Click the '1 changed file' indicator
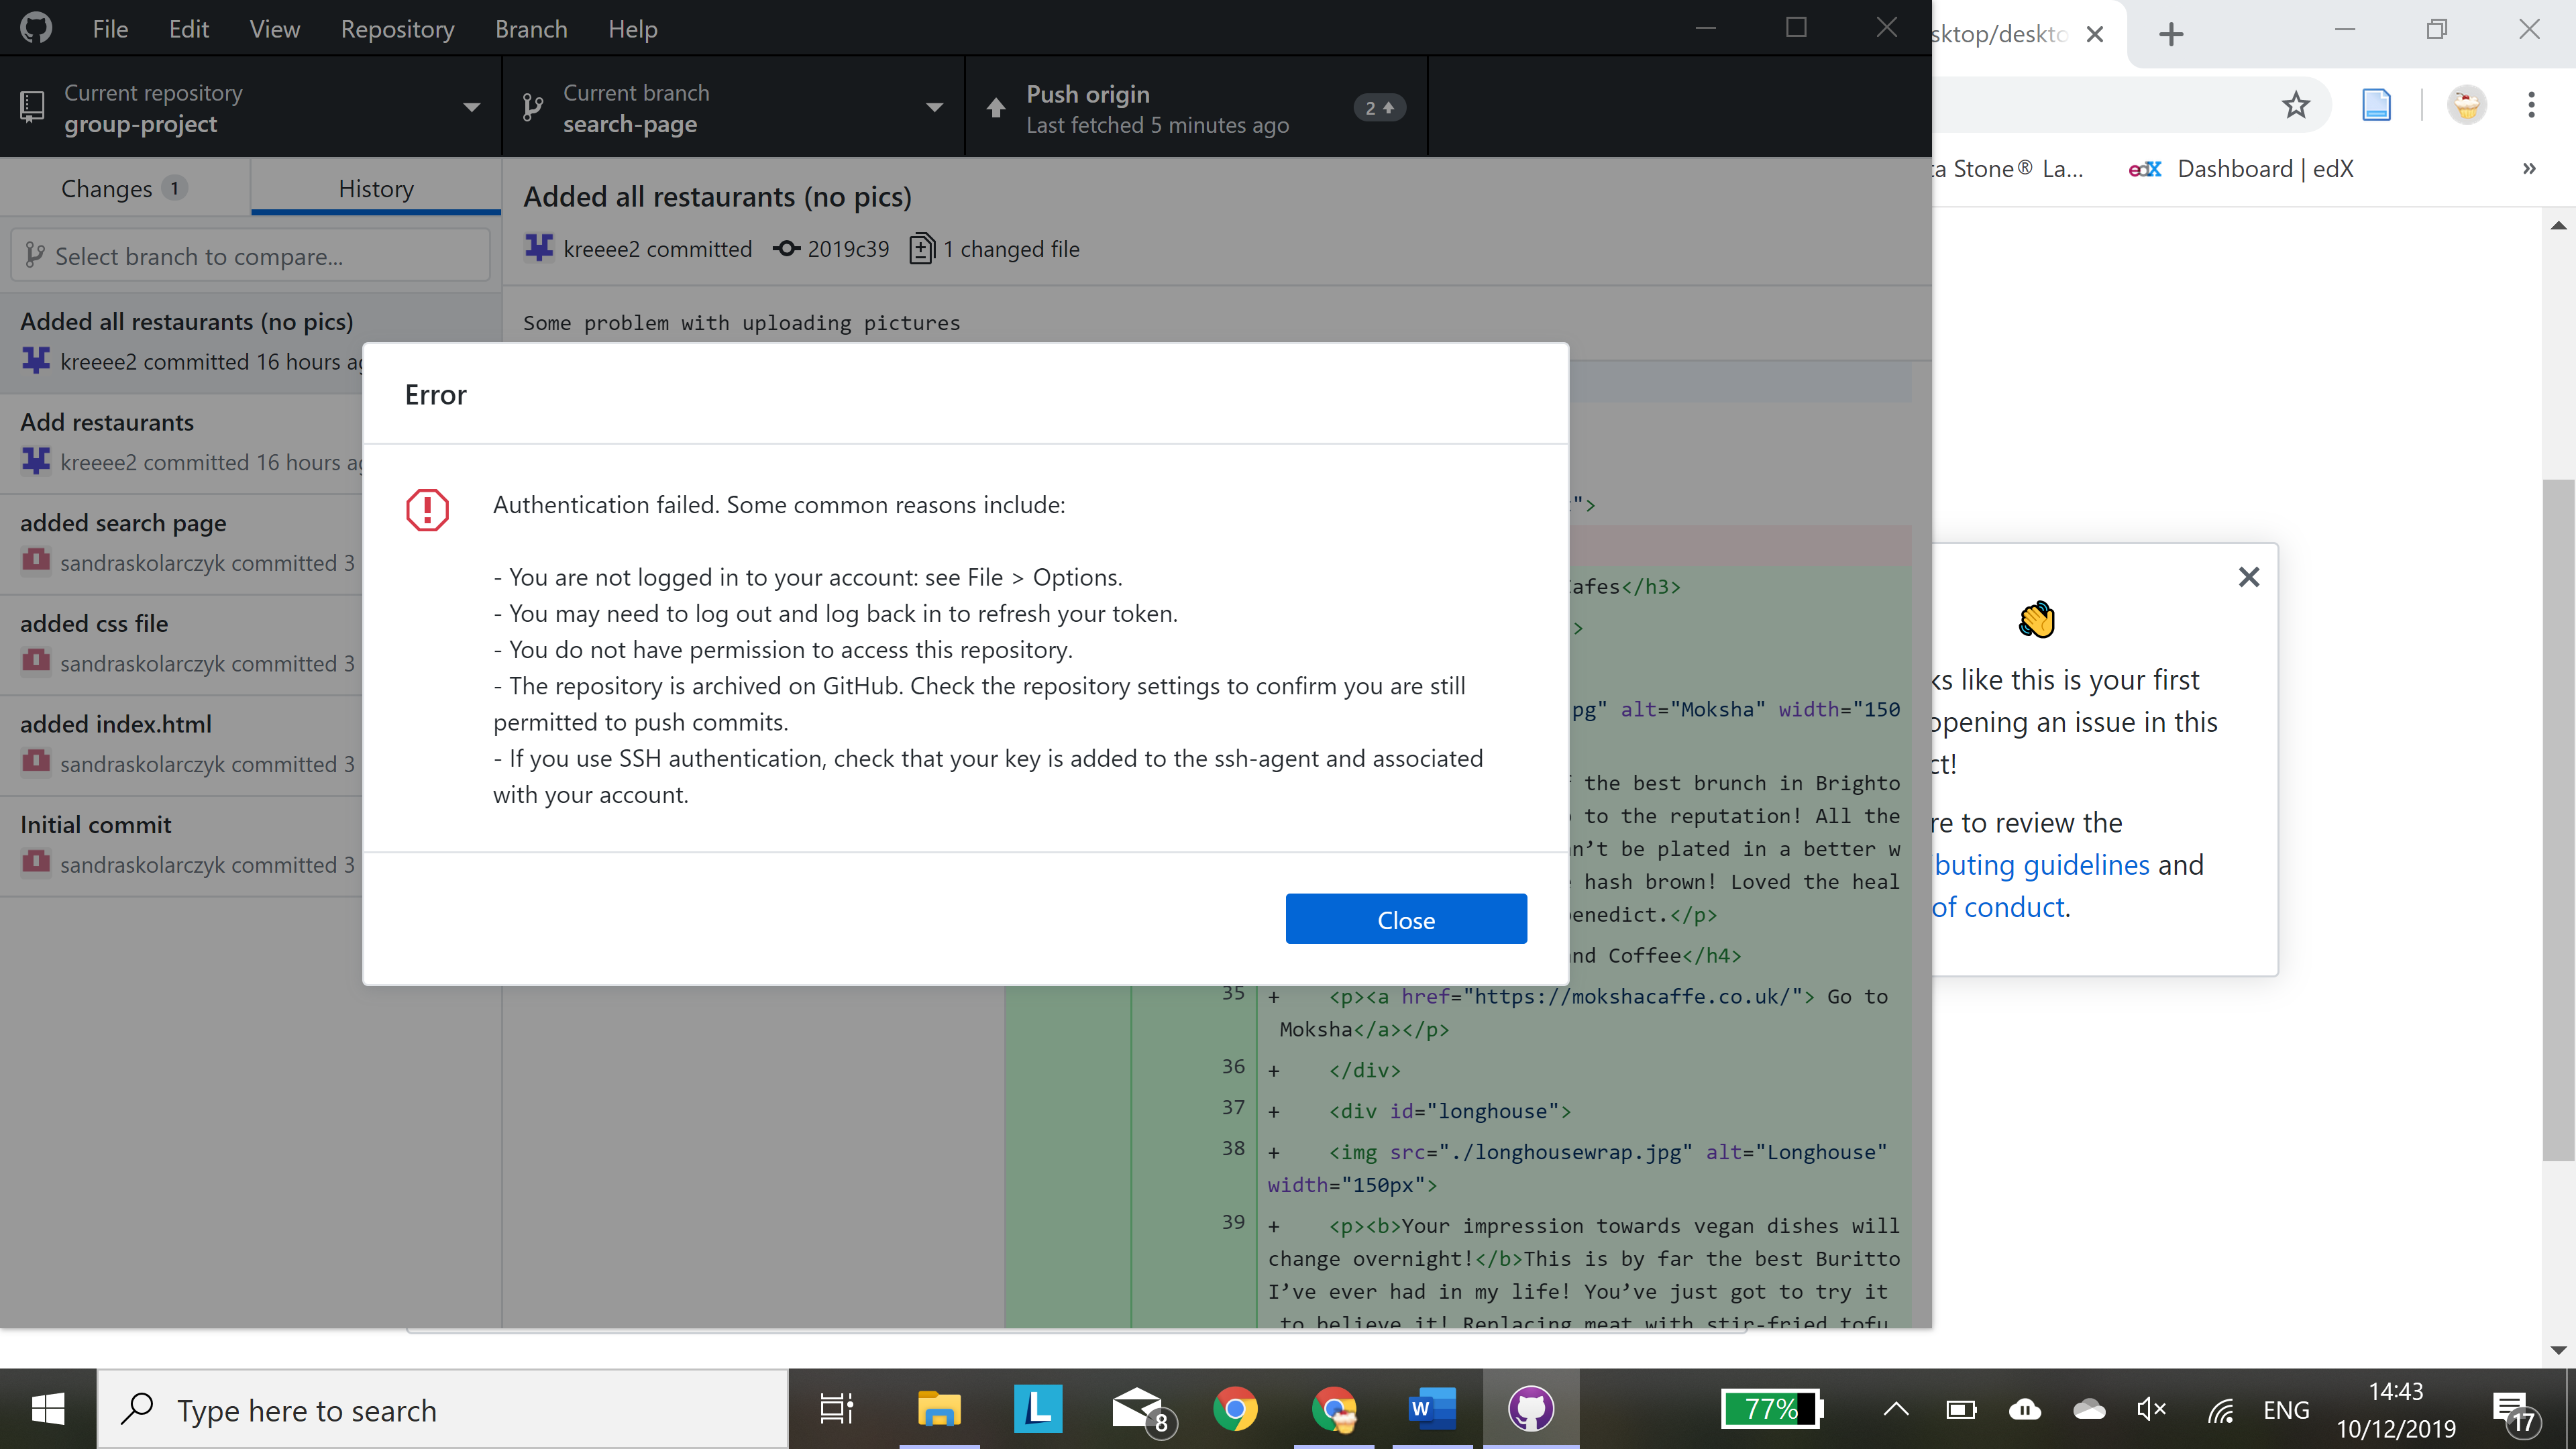The image size is (2576, 1449). click(x=995, y=249)
